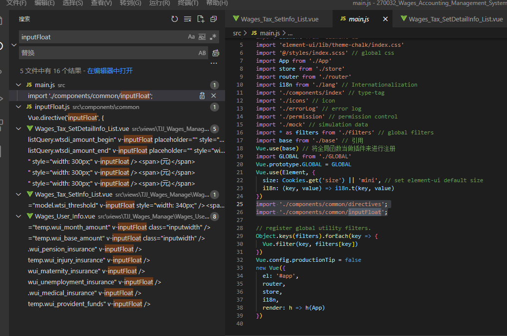Dismiss the main.js import match
The height and width of the screenshot is (336, 507).
(214, 96)
